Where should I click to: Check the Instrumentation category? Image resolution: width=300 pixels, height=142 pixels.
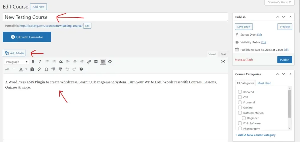click(240, 113)
